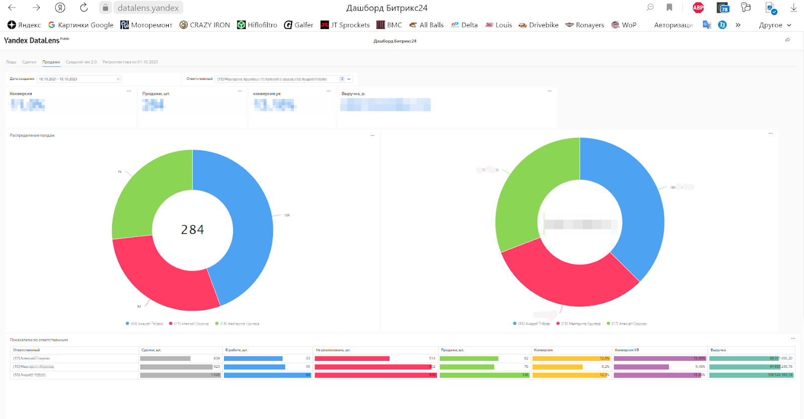Image resolution: width=804 pixels, height=419 pixels.
Task: Toggle the red [17] legend item in left chart
Action: [x=188, y=324]
